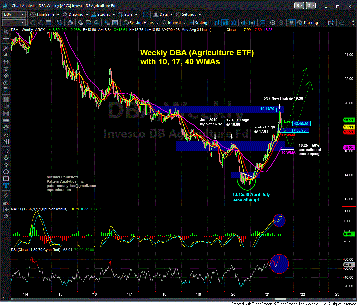
Task: Click the red 17.59 price axis label
Action: point(349,132)
